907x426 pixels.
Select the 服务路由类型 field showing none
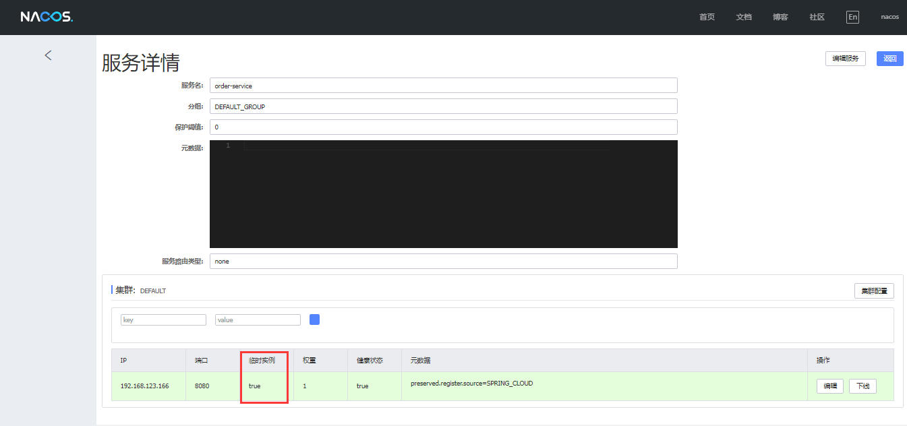coord(443,262)
